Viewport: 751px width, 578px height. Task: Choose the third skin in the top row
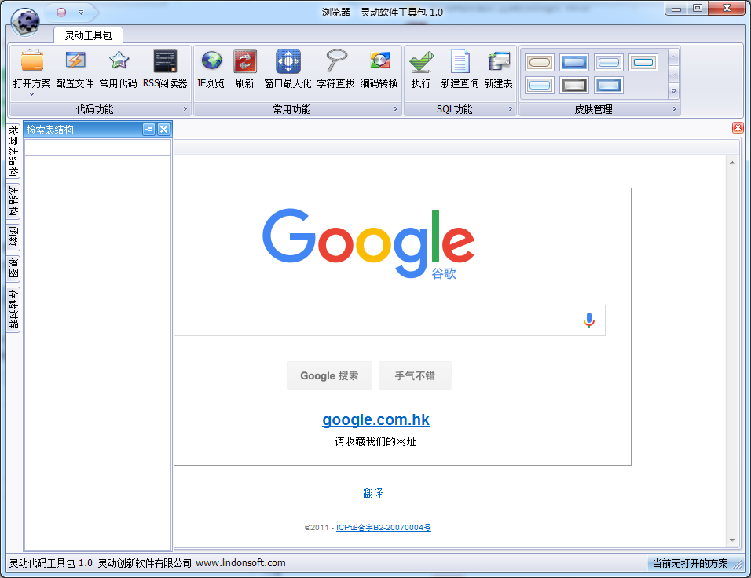(609, 62)
